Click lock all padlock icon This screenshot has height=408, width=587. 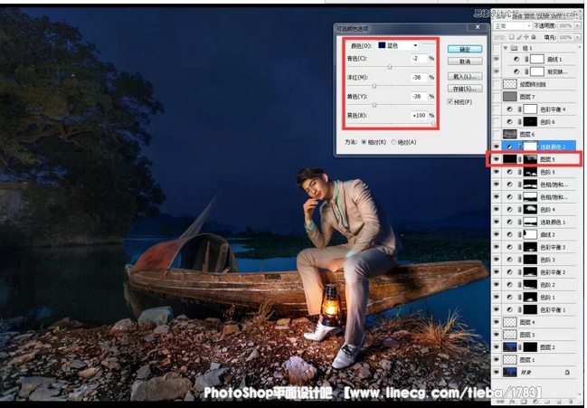pyautogui.click(x=534, y=37)
